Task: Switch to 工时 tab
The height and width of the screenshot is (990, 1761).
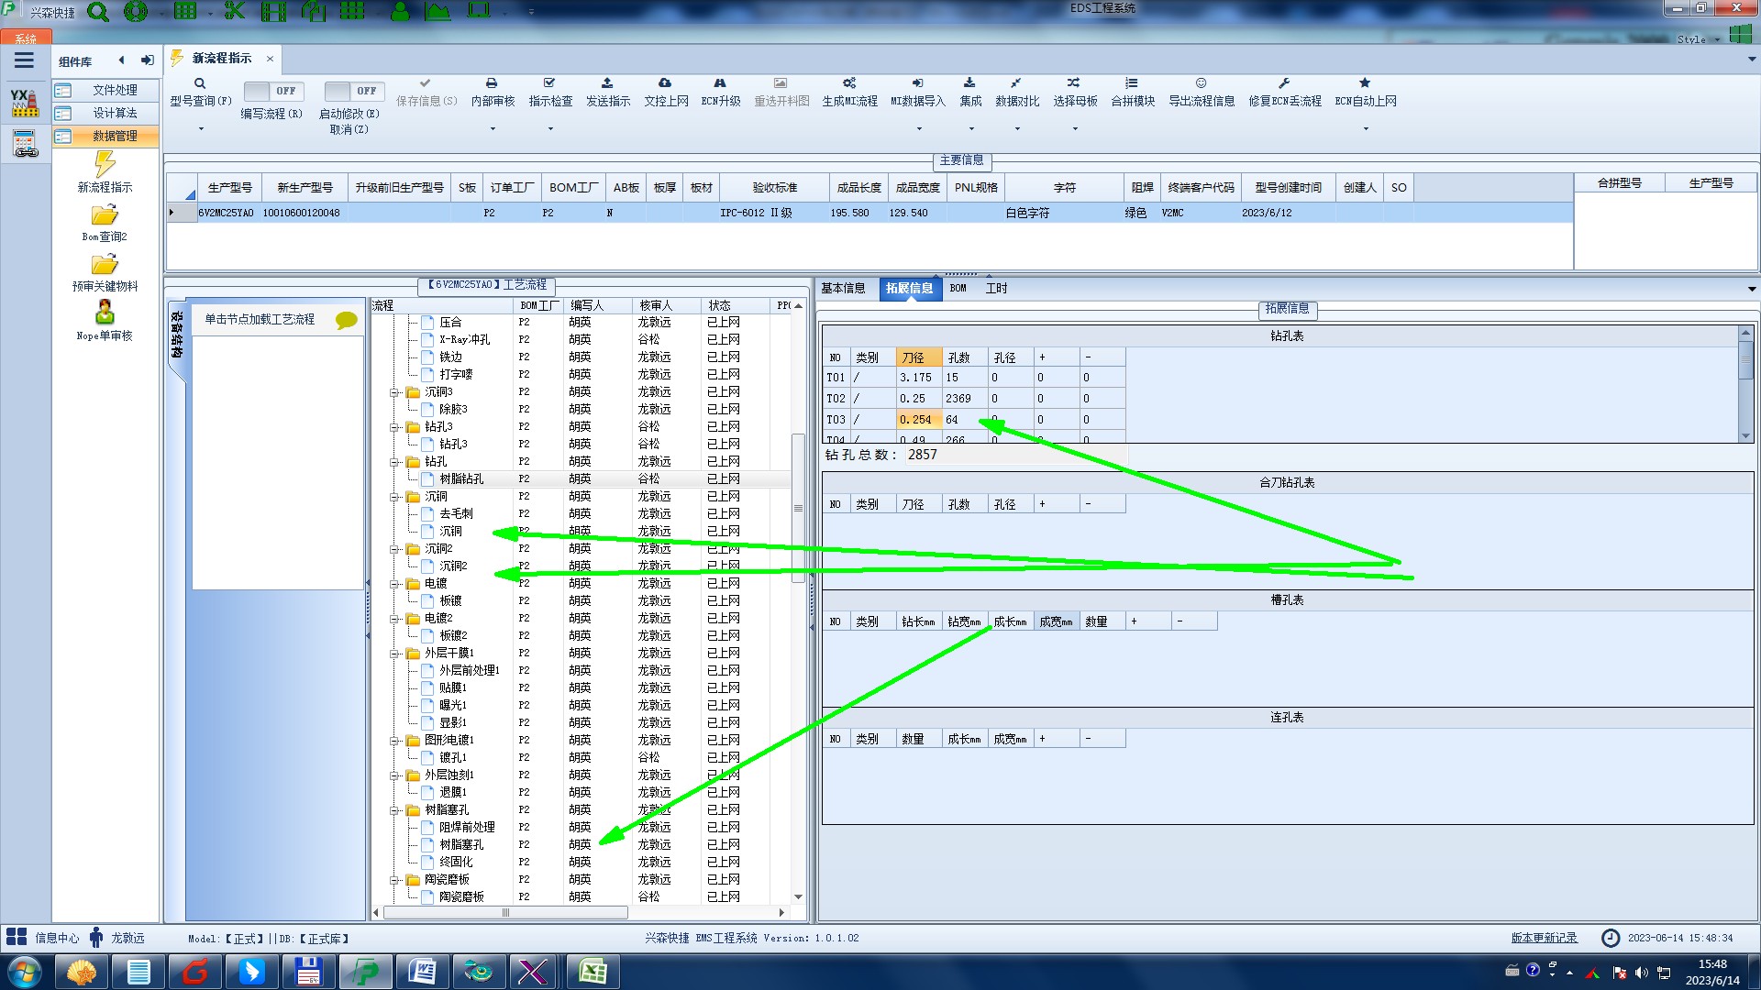Action: [996, 288]
